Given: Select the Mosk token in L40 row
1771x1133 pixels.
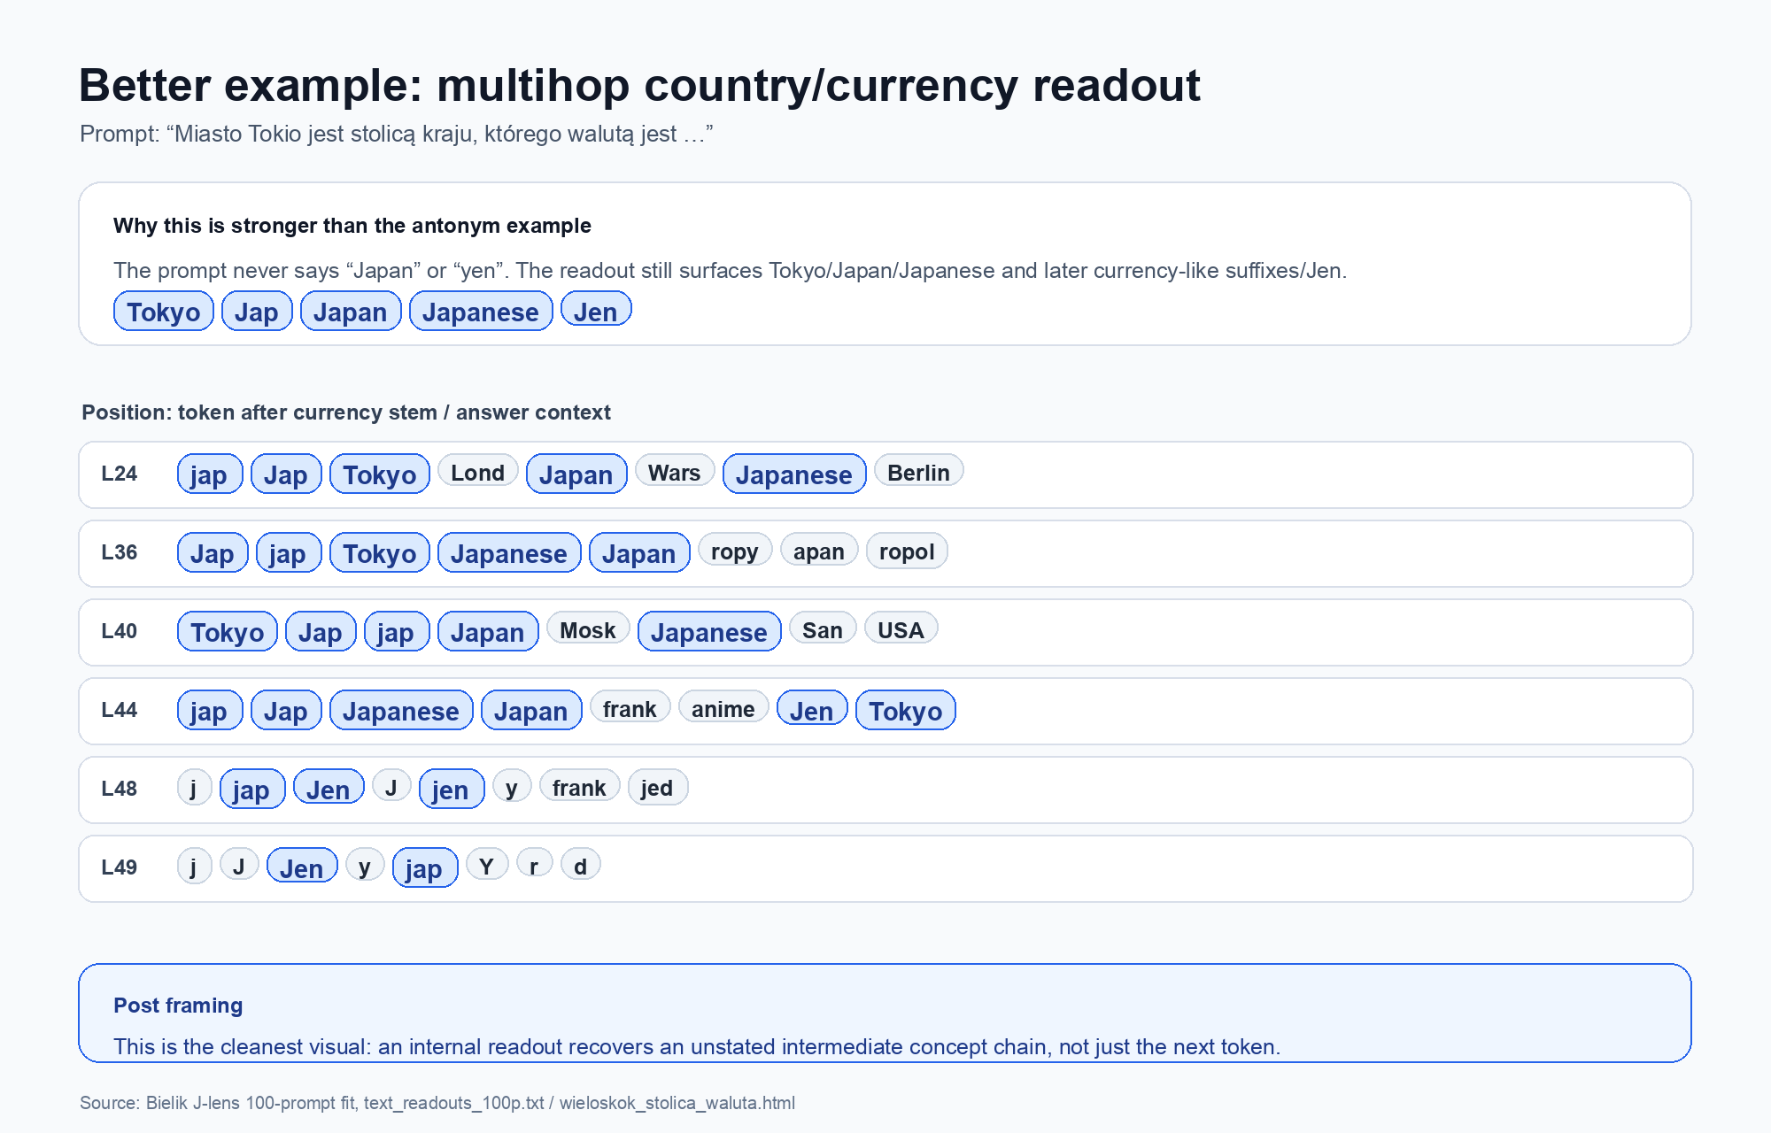Looking at the screenshot, I should [588, 629].
